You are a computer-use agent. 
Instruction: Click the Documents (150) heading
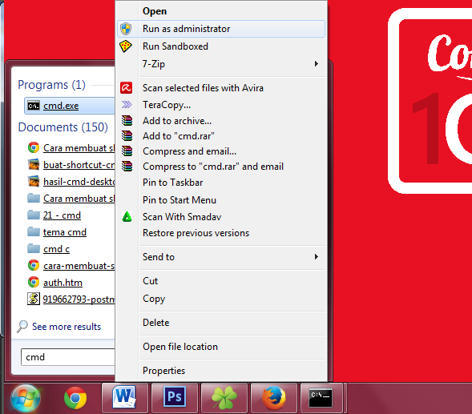(63, 127)
